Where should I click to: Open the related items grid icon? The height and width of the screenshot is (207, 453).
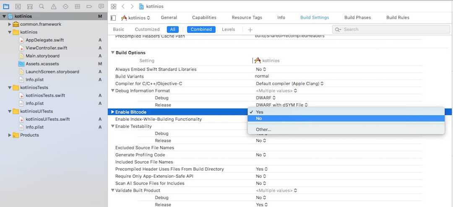(x=114, y=6)
